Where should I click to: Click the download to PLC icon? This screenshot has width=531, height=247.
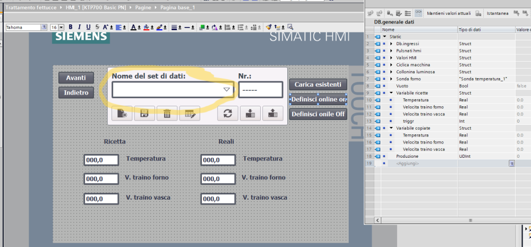coord(250,113)
